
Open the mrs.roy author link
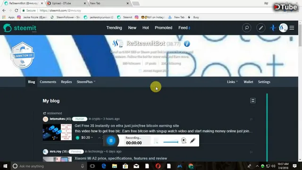coord(56,151)
